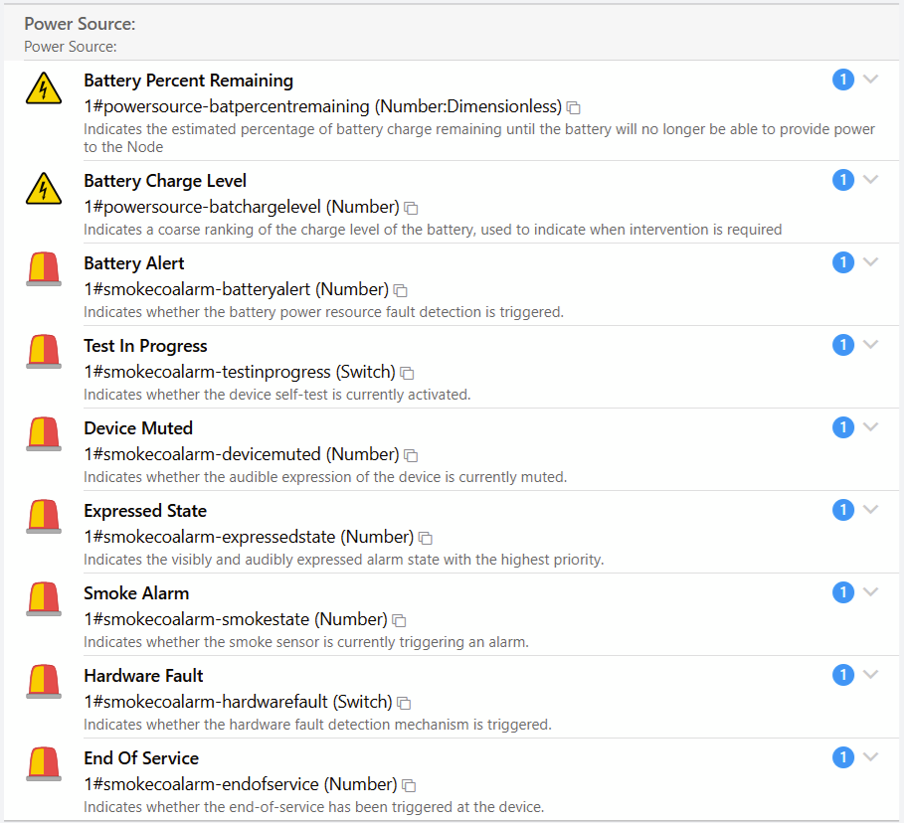
Task: Click the Smoke Alarm link count badge
Action: point(843,592)
